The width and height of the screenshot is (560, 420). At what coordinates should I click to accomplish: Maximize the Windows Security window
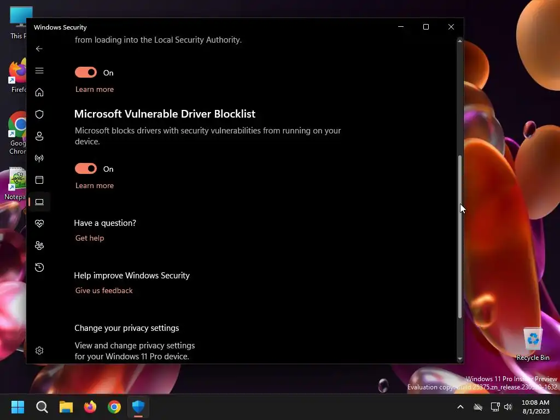[425, 27]
